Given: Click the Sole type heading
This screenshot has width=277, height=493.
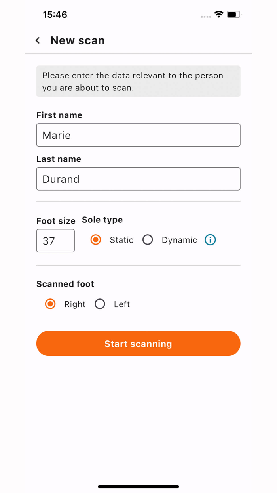Looking at the screenshot, I should click(x=102, y=220).
